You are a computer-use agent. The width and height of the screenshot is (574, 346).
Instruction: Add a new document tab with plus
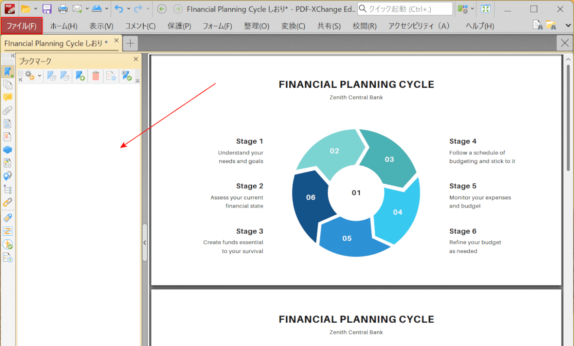(x=130, y=43)
